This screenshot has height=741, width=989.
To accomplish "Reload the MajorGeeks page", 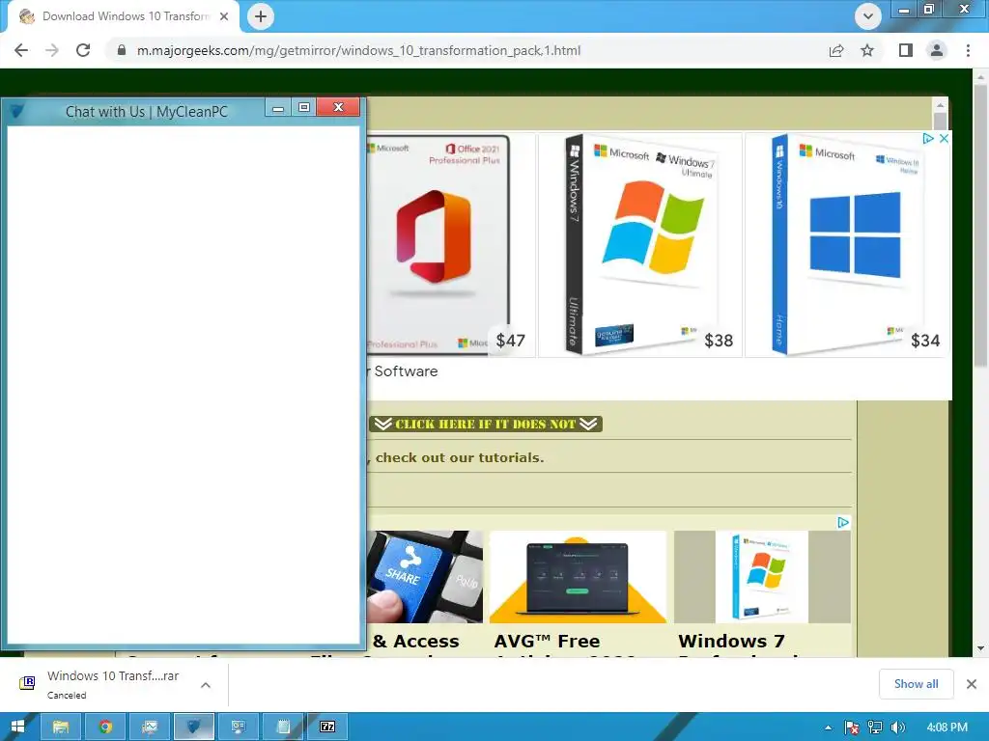I will point(83,50).
